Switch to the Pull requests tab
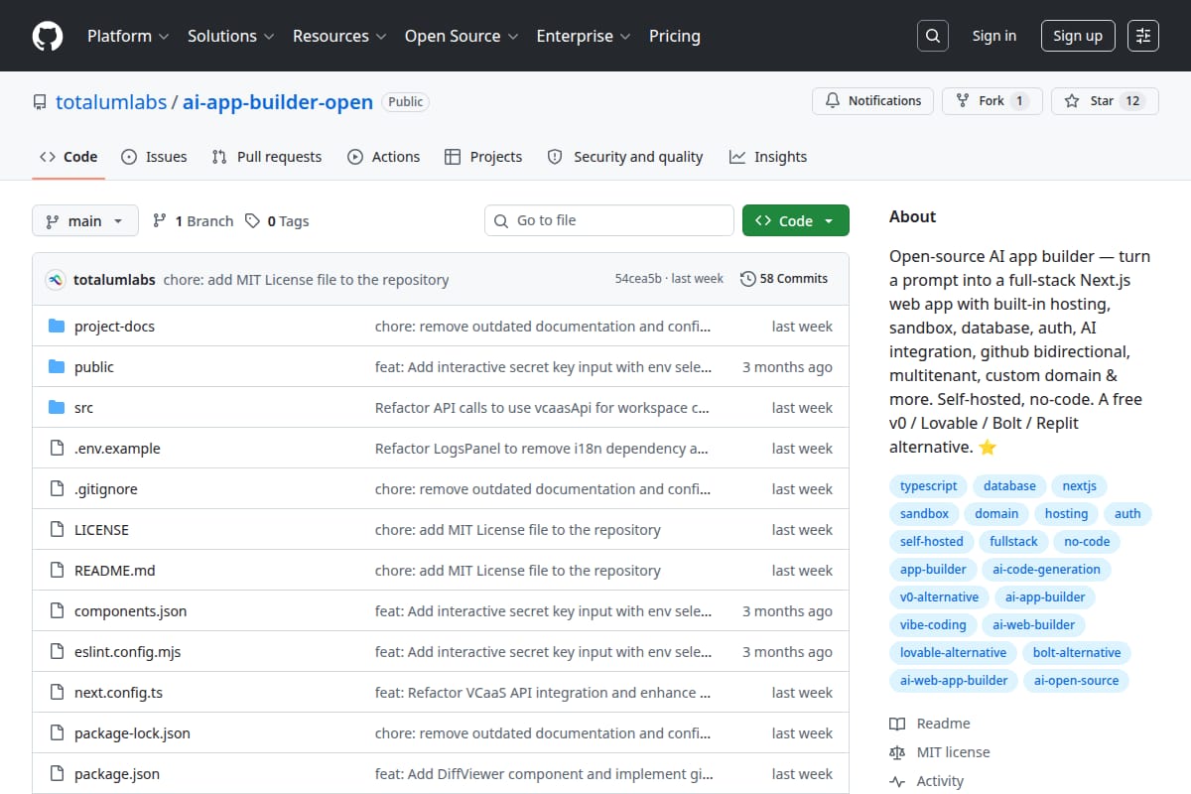Image resolution: width=1191 pixels, height=794 pixels. click(x=267, y=157)
